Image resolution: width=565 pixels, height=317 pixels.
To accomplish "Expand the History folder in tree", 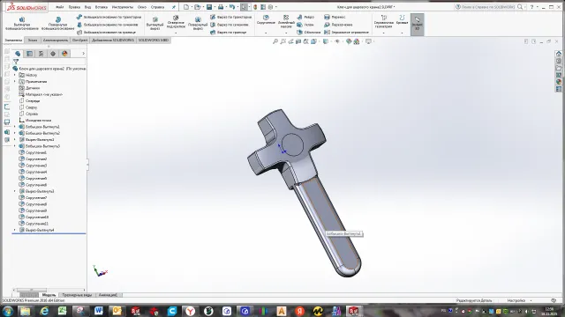I will (15, 75).
